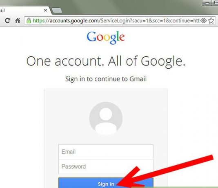Screen dimensions: 218x188
Task: Go to the browser home page icon
Action: (x=18, y=21)
